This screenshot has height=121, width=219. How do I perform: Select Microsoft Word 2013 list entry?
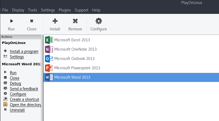pos(72,77)
